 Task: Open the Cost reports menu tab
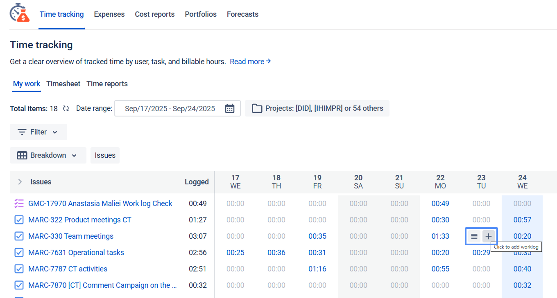pos(154,14)
